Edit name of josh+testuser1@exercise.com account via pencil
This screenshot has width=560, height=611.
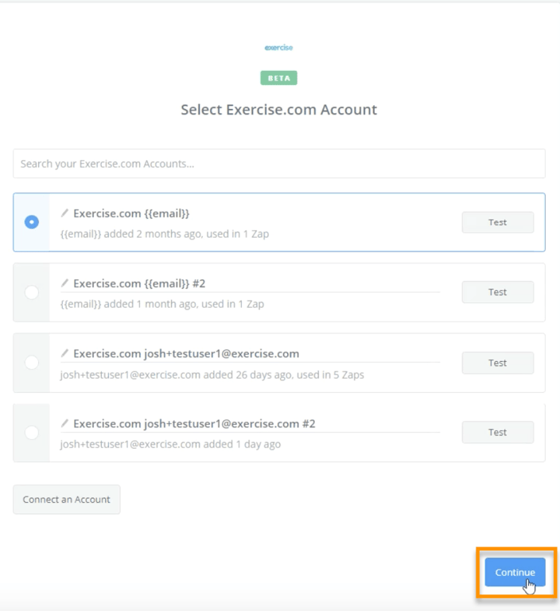click(65, 354)
